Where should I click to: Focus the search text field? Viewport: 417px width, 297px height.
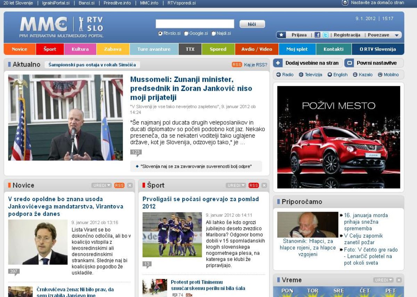tap(195, 24)
